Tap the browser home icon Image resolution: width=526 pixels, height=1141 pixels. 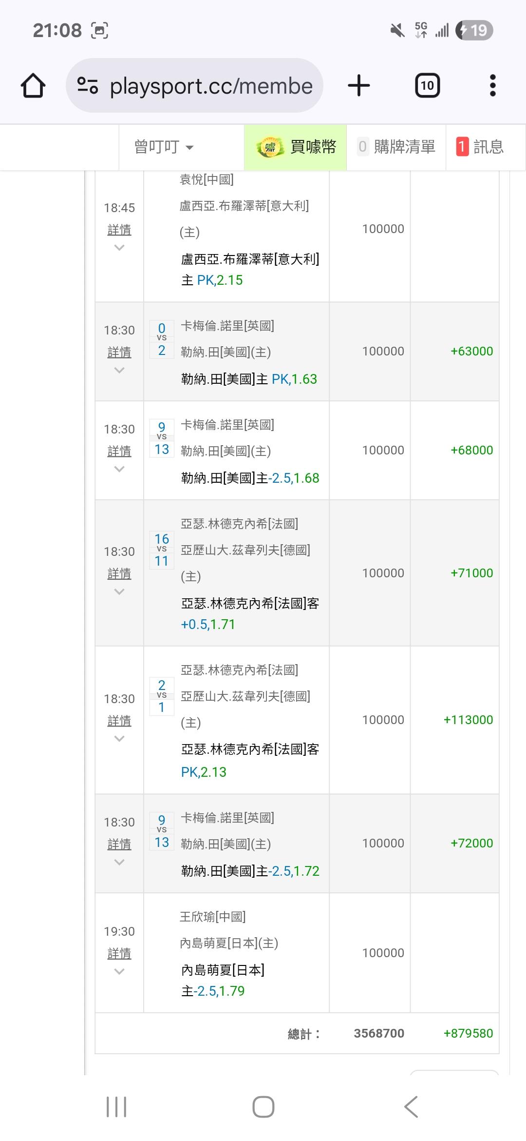[x=33, y=86]
